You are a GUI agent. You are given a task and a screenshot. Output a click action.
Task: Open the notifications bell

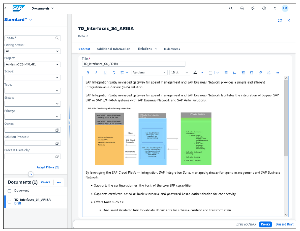pyautogui.click(x=275, y=8)
